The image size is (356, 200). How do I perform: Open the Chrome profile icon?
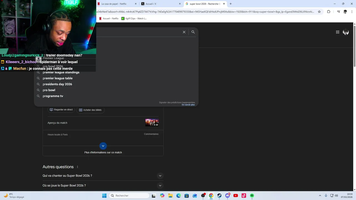coord(345,12)
